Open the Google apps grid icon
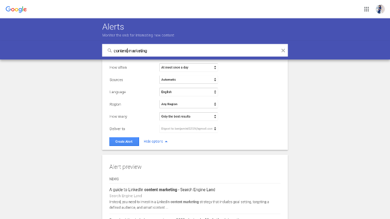 pos(367,9)
